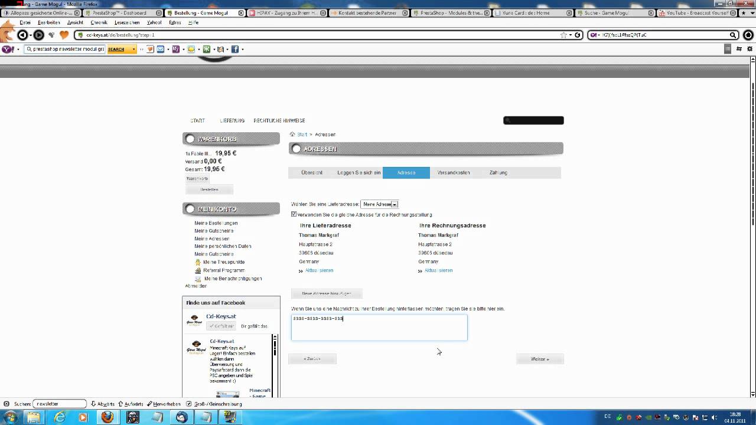This screenshot has width=756, height=425.
Task: Click the find bar Suchen input field
Action: coord(59,404)
